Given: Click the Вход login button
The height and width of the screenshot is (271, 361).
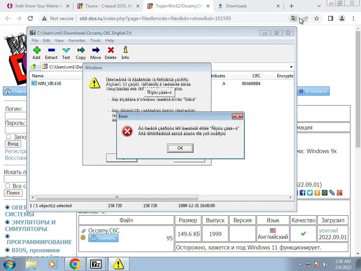Looking at the screenshot, I should (x=13, y=144).
